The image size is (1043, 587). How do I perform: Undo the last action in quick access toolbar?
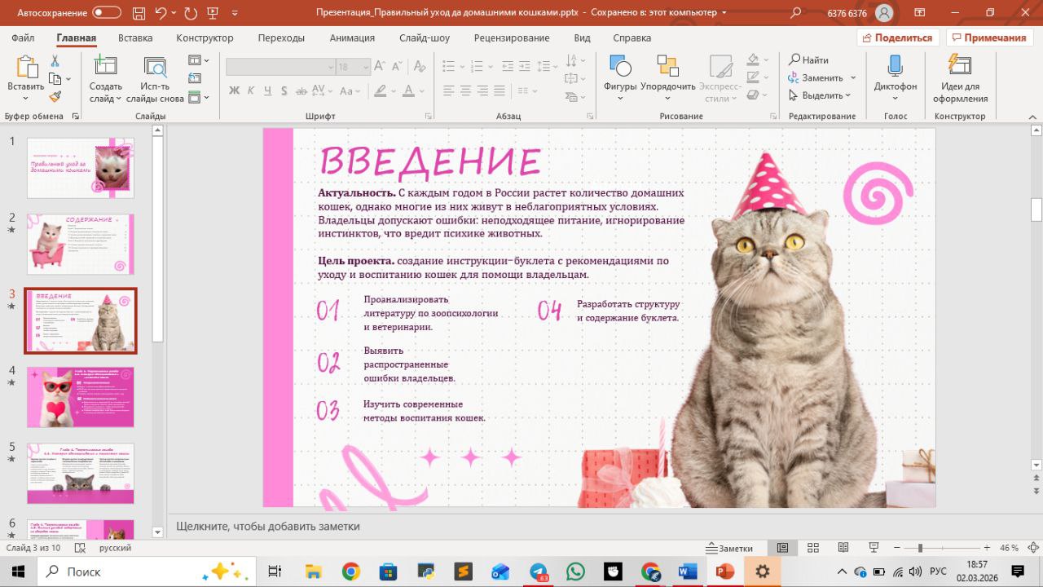coord(161,13)
